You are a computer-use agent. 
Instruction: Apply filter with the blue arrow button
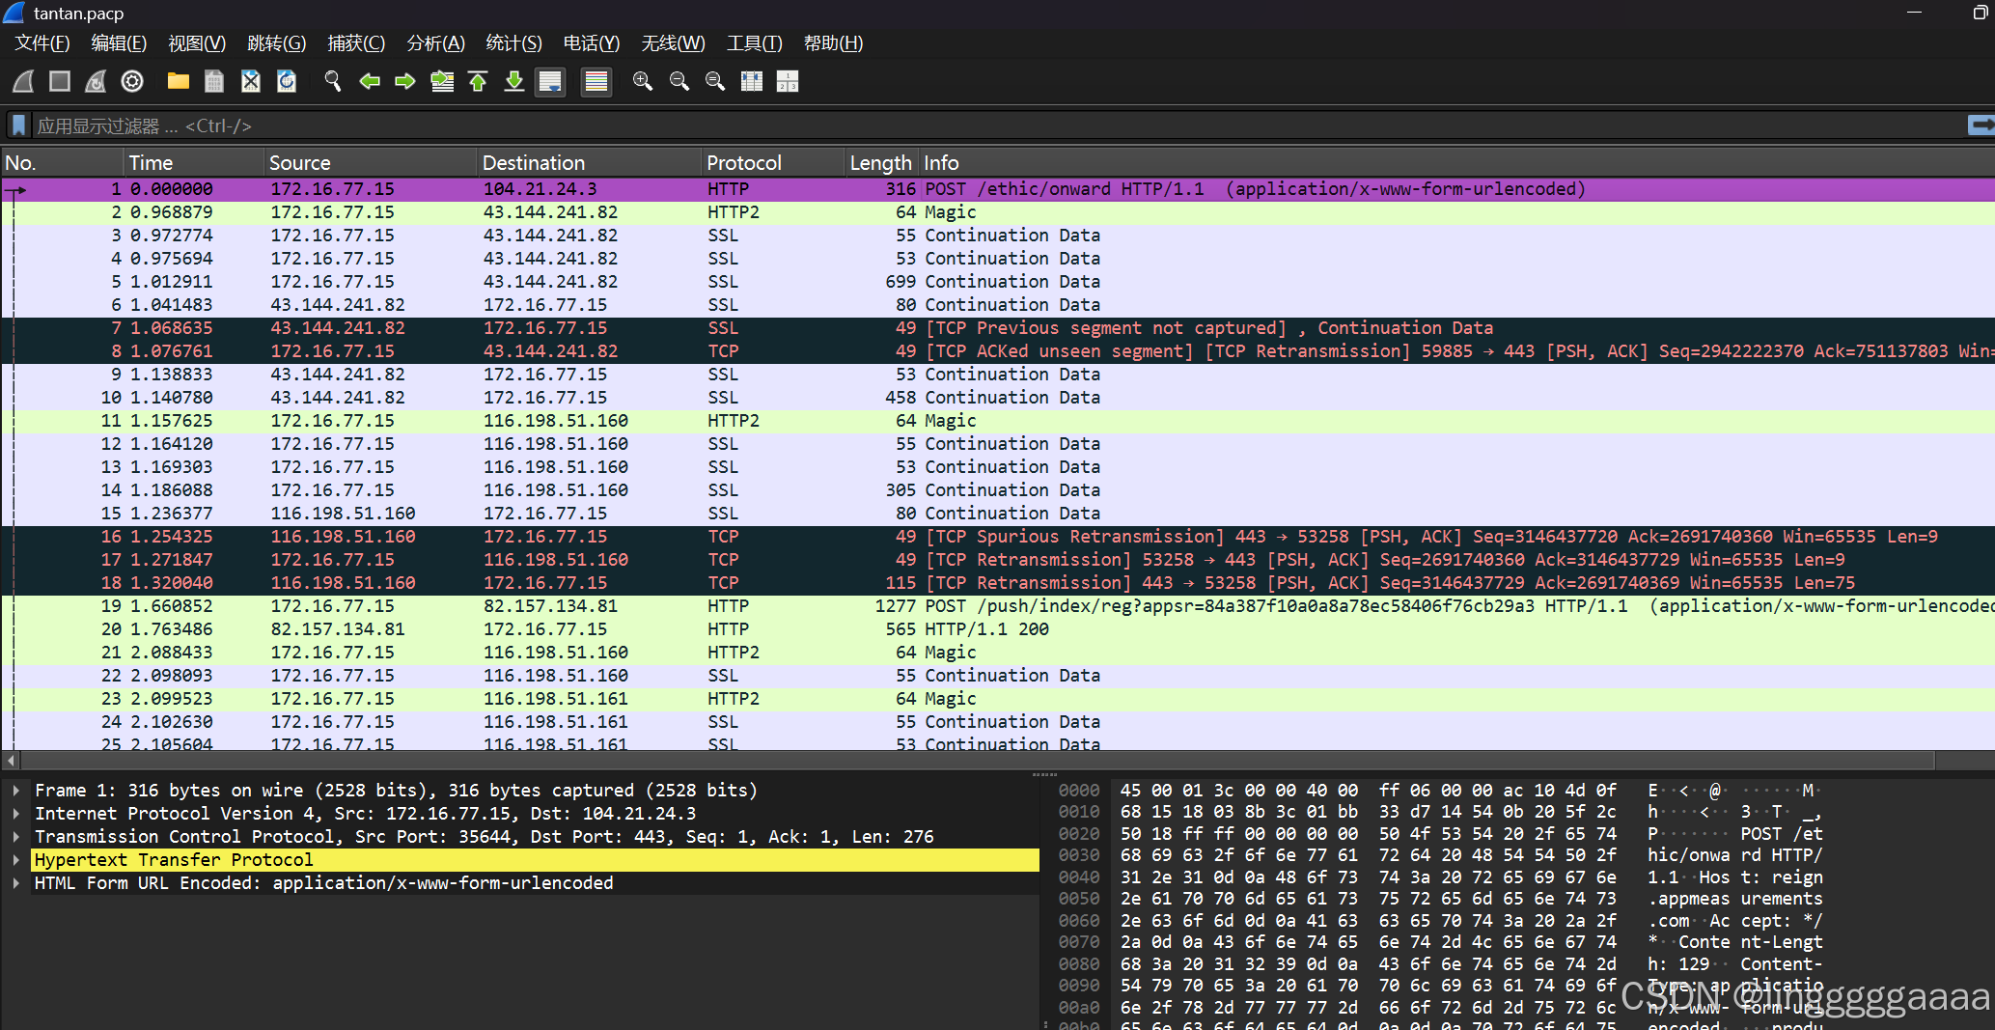pyautogui.click(x=1981, y=125)
